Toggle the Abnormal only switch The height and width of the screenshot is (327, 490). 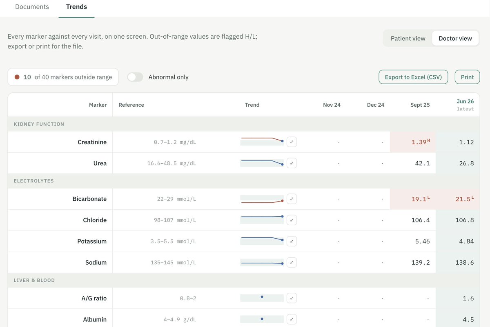coord(135,77)
